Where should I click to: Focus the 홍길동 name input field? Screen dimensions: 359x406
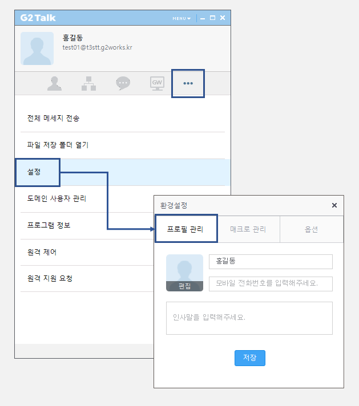(x=271, y=262)
